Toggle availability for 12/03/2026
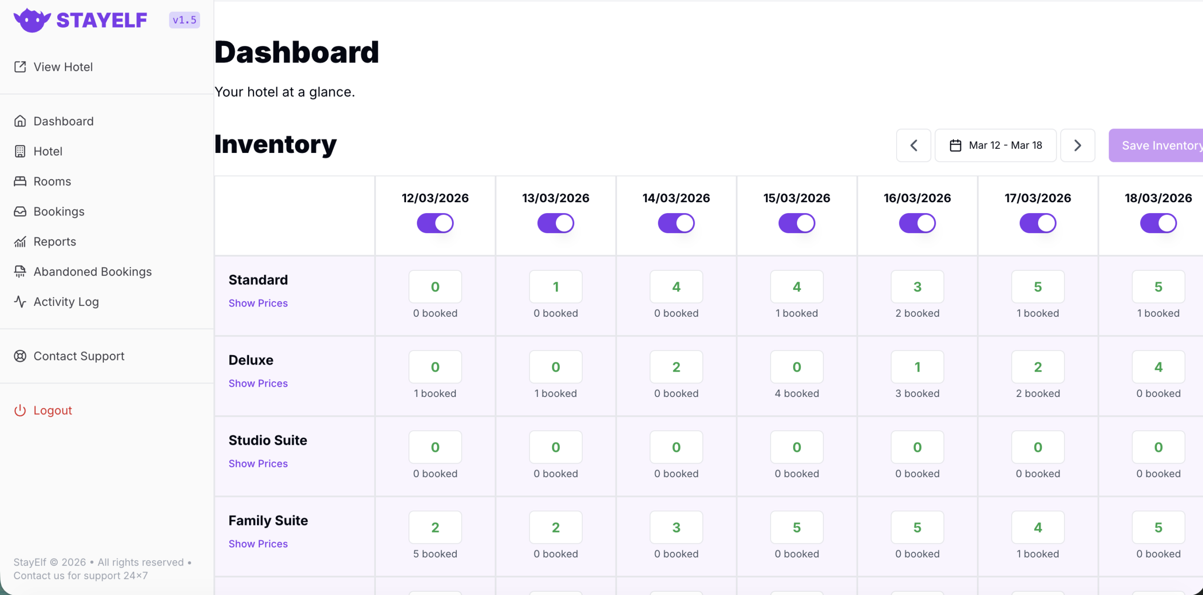Screen dimensions: 1203x595 tap(435, 223)
